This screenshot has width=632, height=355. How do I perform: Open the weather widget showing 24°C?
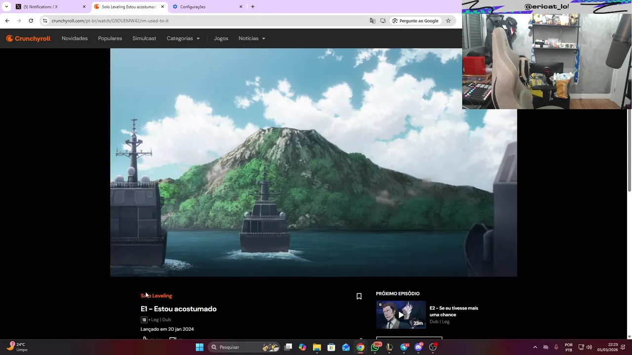[17, 347]
